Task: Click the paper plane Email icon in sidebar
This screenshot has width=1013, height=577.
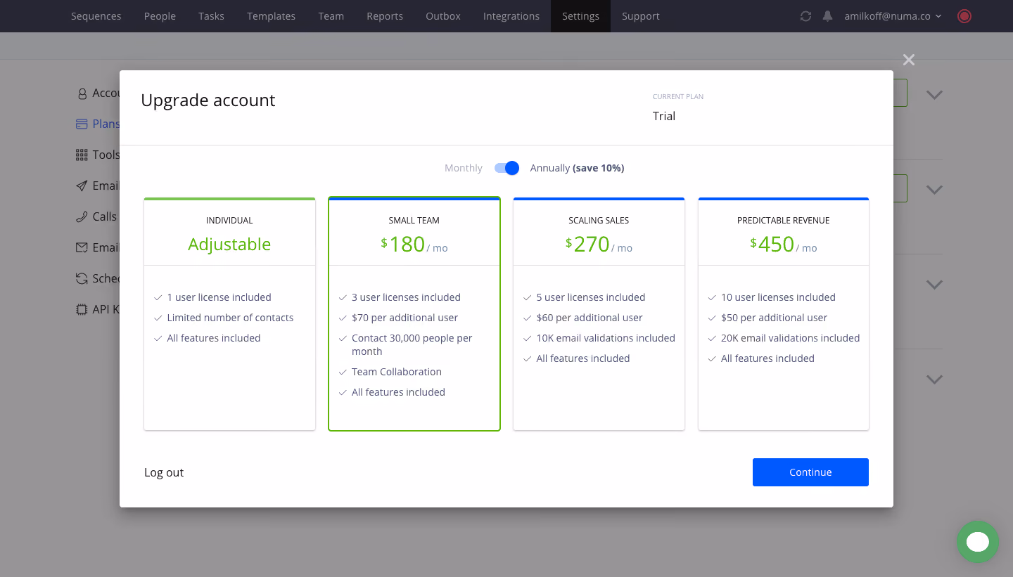Action: [x=82, y=186]
